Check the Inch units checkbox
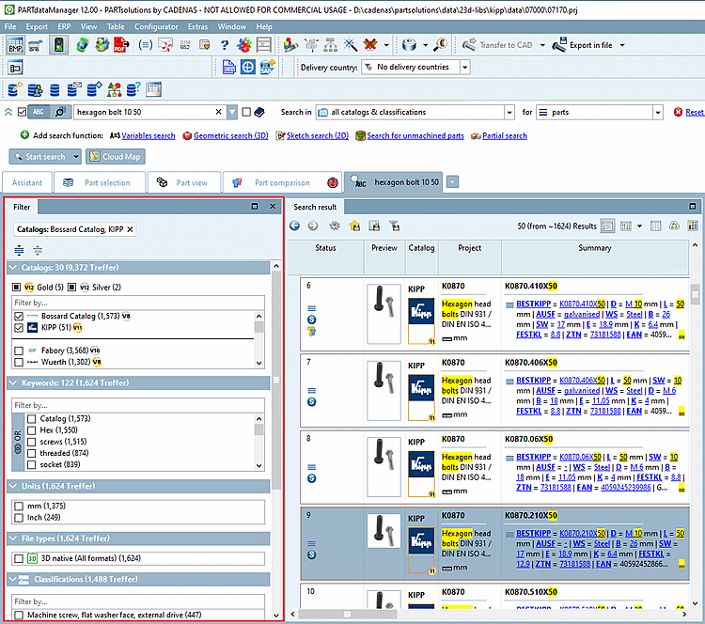Image resolution: width=705 pixels, height=624 pixels. click(x=19, y=518)
